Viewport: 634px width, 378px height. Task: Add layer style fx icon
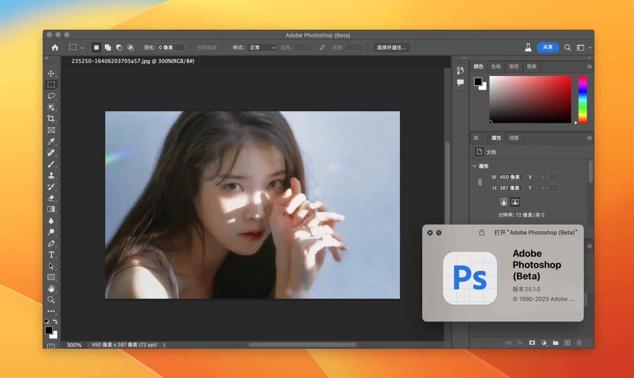click(520, 343)
